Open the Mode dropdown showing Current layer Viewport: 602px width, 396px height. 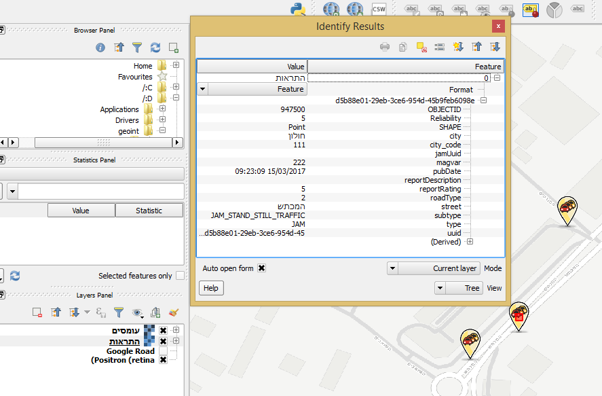pyautogui.click(x=433, y=268)
